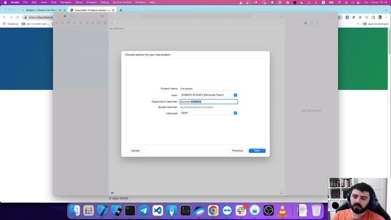Click the Chrome forward arrow

point(11,17)
